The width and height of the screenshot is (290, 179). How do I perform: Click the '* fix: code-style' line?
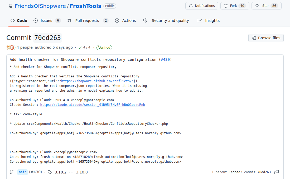pos(26,114)
